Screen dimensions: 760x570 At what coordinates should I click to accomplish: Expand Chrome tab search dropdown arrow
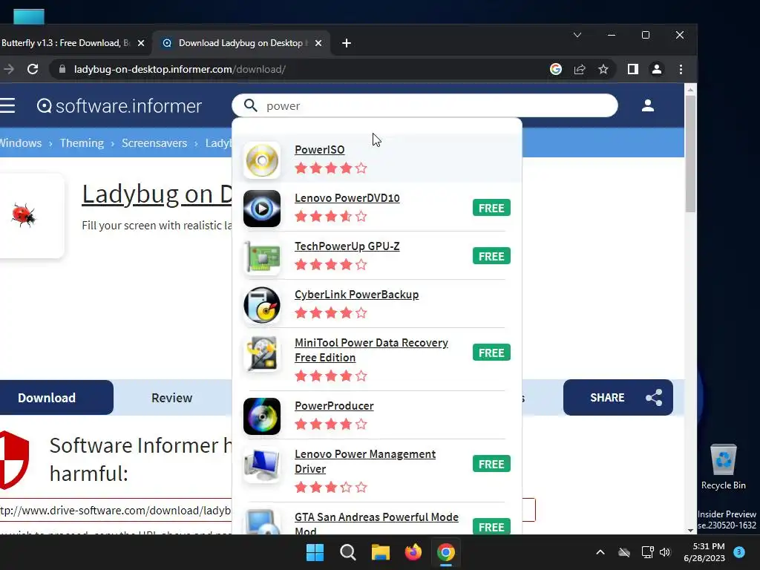click(577, 35)
